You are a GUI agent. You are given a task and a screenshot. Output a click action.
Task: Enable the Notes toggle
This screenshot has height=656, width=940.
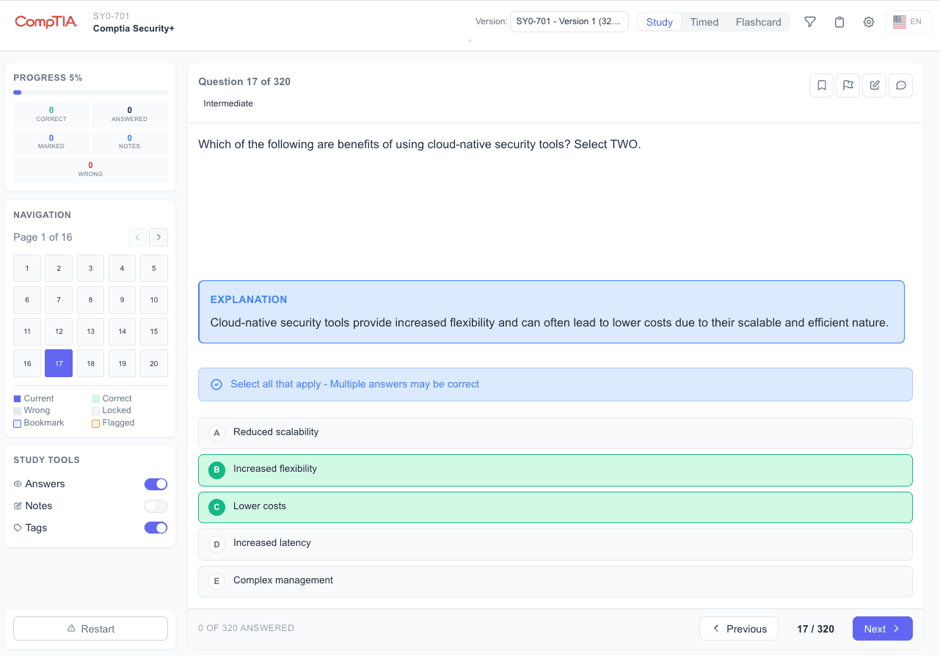pos(156,506)
